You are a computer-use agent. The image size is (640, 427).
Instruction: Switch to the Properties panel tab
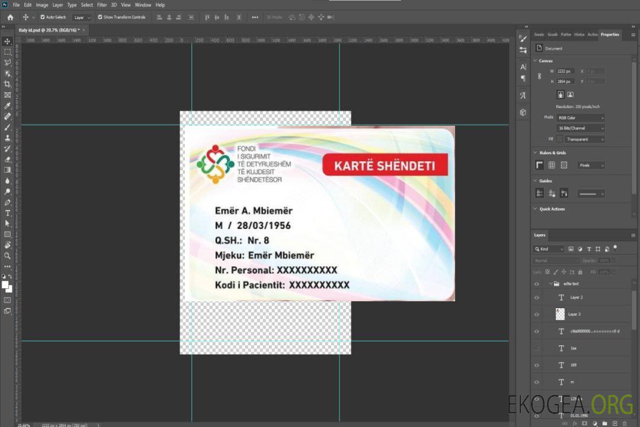tap(610, 34)
